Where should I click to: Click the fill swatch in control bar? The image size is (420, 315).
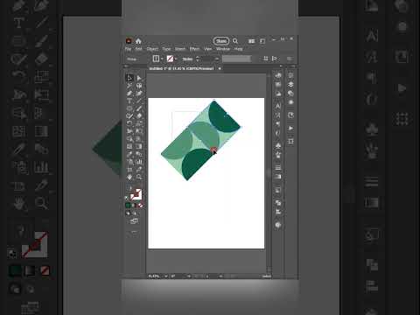click(156, 59)
